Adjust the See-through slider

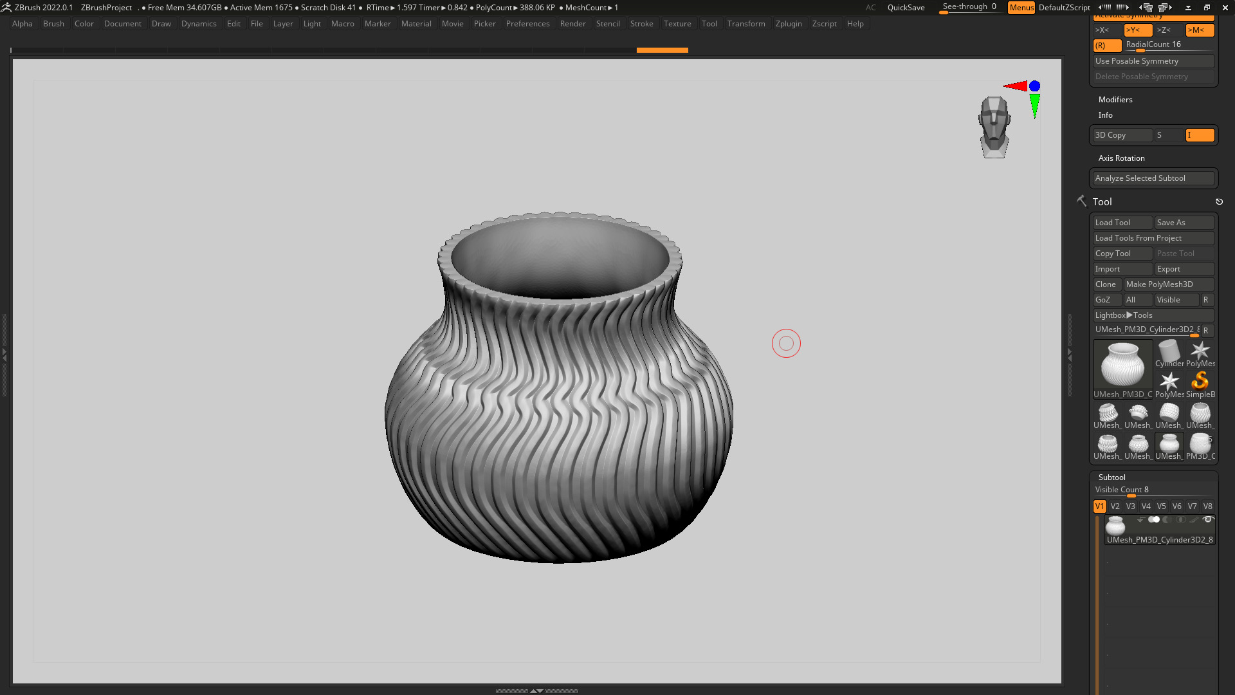pyautogui.click(x=970, y=8)
